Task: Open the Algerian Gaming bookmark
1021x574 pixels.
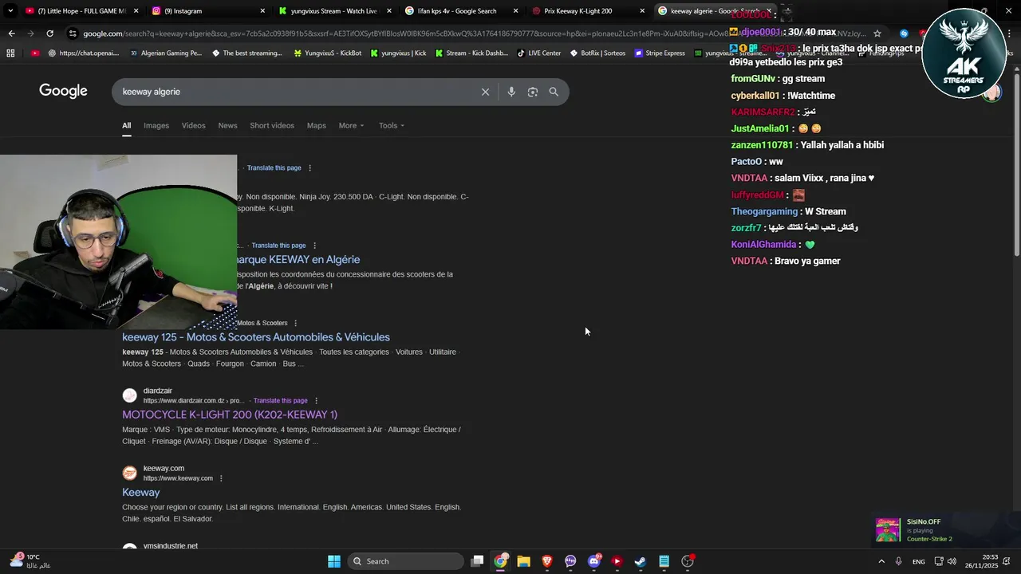Action: pos(165,53)
